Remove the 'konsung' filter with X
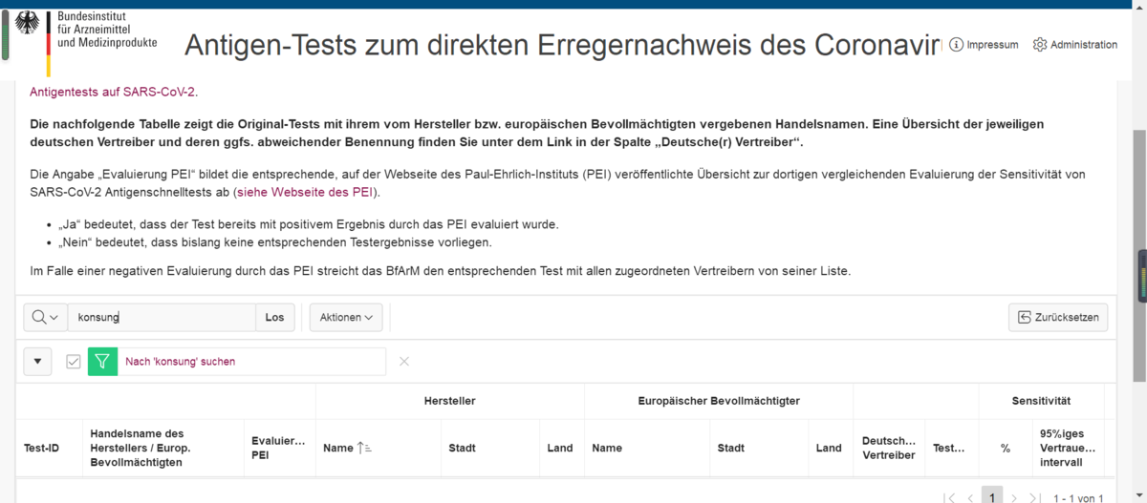Viewport: 1147px width, 503px height. point(403,362)
